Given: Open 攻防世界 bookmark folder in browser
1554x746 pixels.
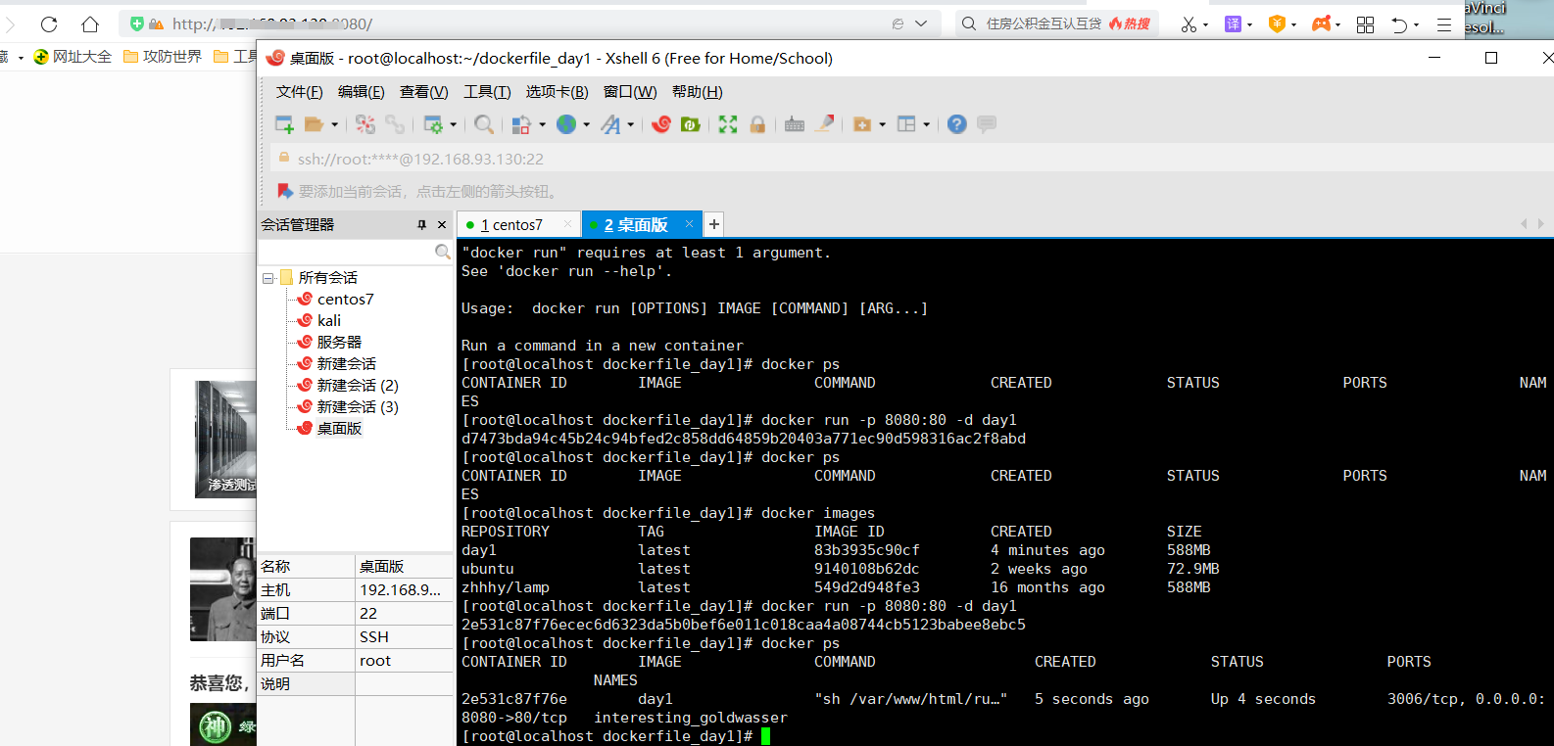Looking at the screenshot, I should (163, 57).
